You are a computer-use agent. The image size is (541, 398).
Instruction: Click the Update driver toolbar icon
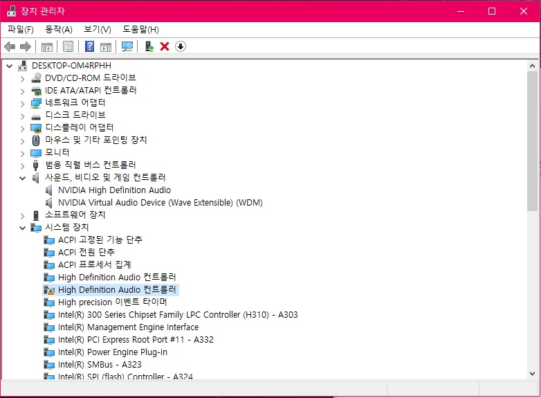click(x=149, y=46)
